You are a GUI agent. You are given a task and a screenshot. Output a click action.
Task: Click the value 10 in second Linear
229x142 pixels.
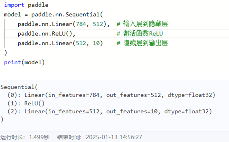[96, 43]
